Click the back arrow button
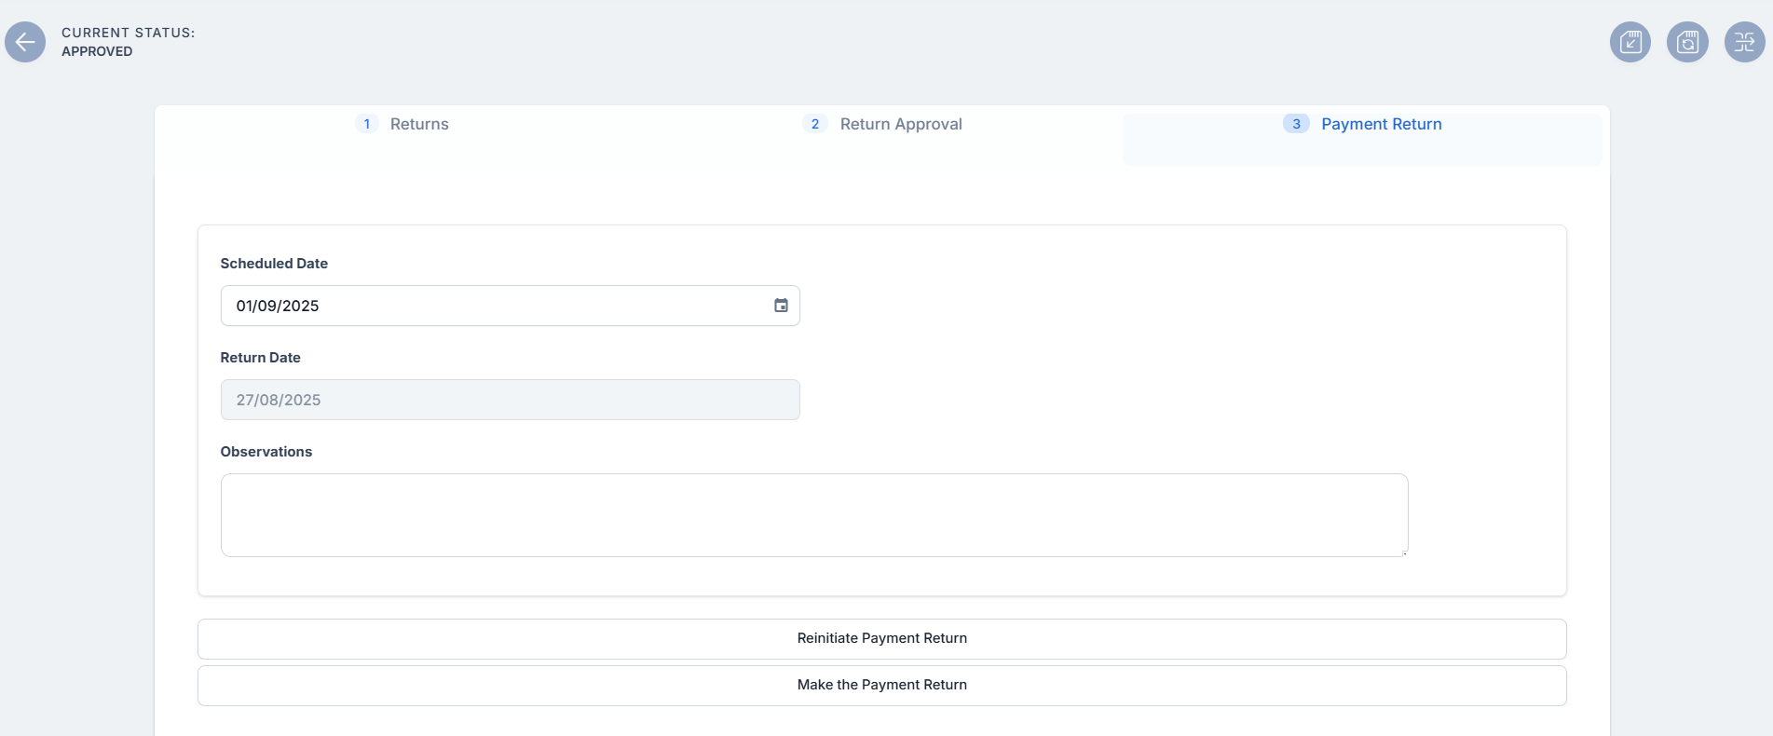 click(x=25, y=42)
